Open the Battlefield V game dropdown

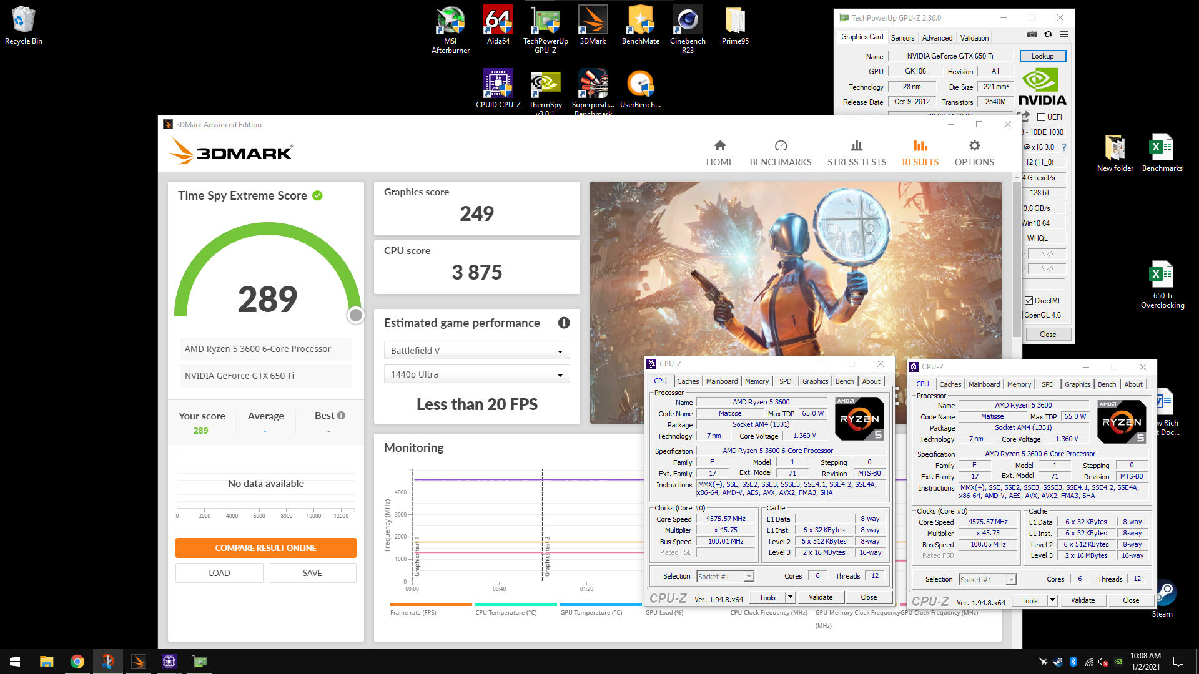pos(476,351)
